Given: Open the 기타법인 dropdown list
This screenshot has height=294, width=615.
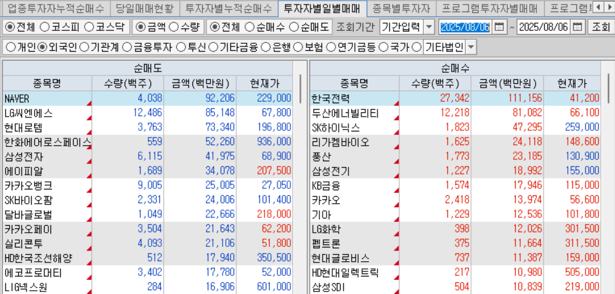Looking at the screenshot, I should [x=470, y=48].
